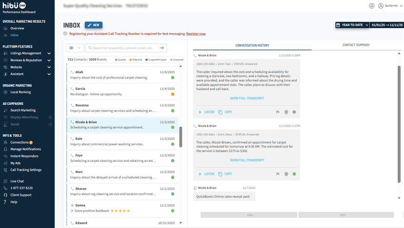The width and height of the screenshot is (404, 228).
Task: Click green quality status dot on first call
Action: (294, 112)
